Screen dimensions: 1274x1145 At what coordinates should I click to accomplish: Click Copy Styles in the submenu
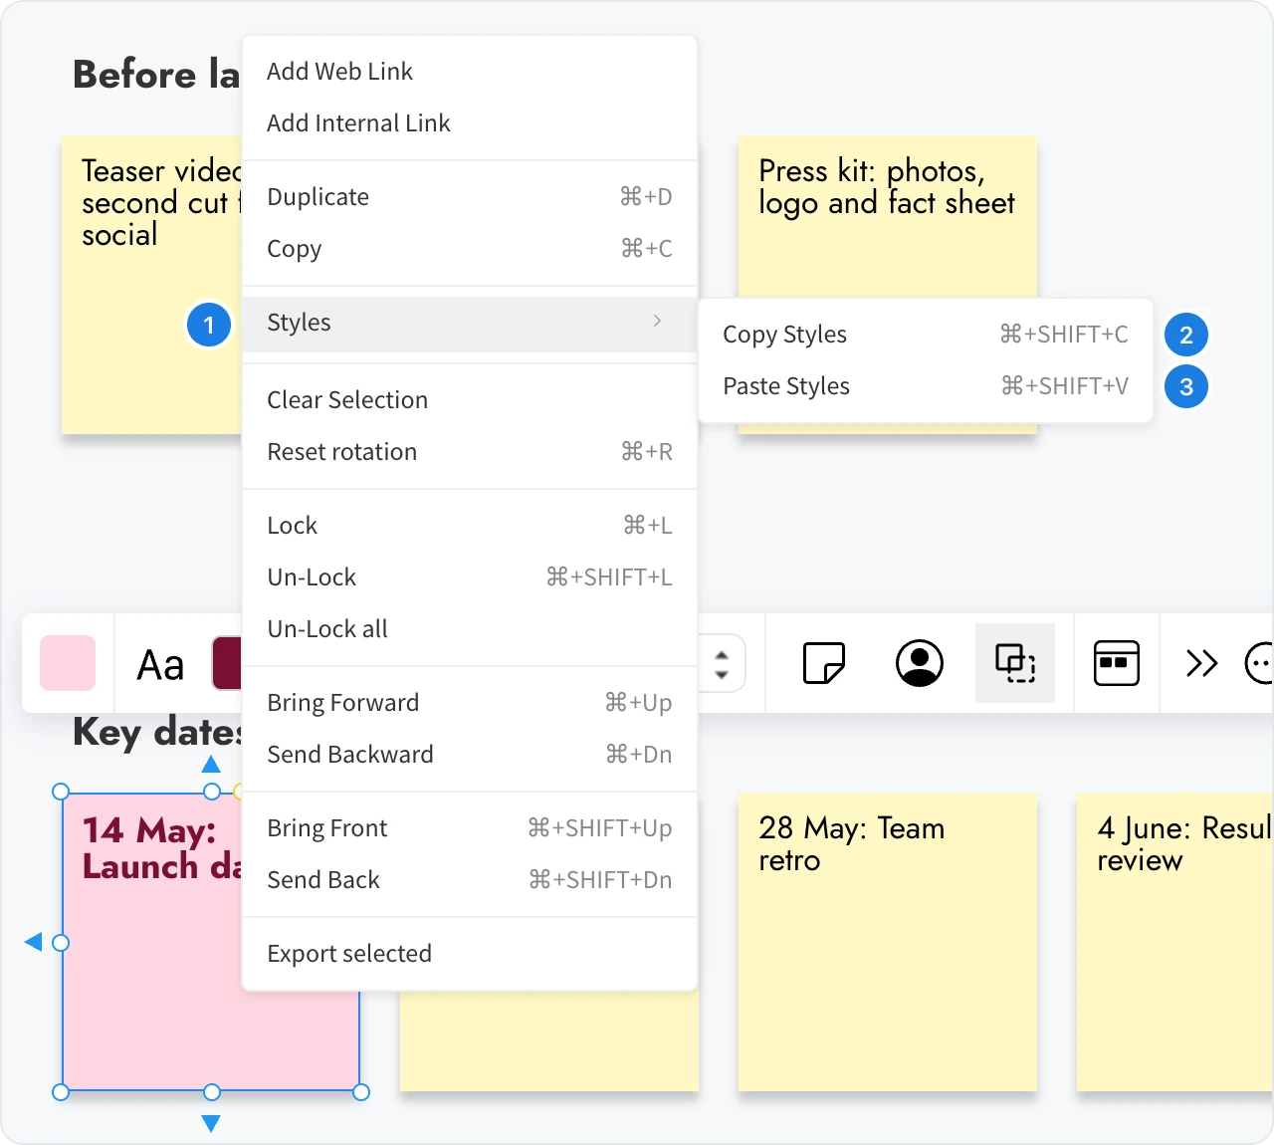point(926,335)
